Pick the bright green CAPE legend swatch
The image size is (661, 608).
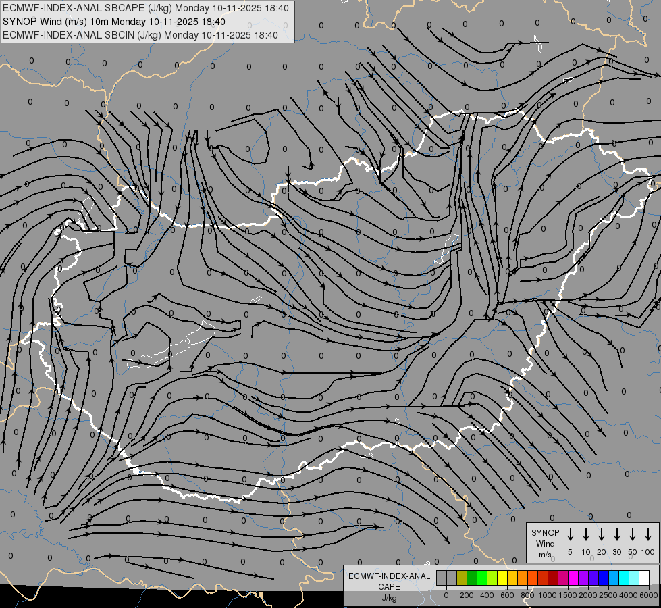(x=482, y=578)
